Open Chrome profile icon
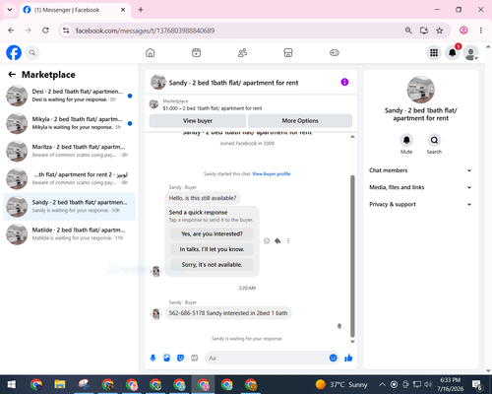492x394 pixels. point(463,31)
